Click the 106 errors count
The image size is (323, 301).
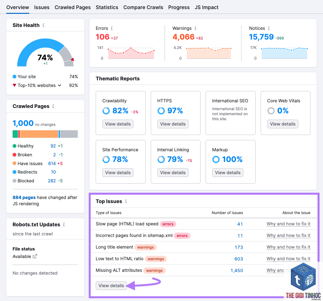(x=103, y=37)
